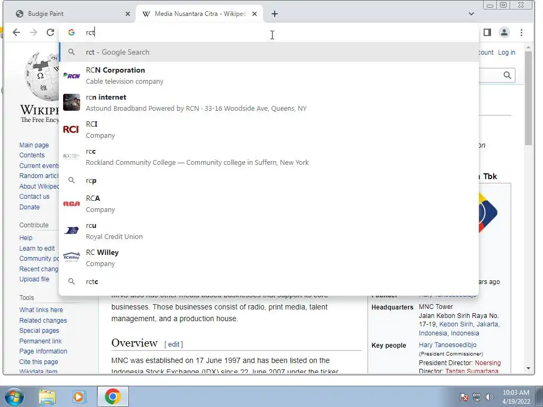
Task: Open the Upload file link
Action: point(34,279)
